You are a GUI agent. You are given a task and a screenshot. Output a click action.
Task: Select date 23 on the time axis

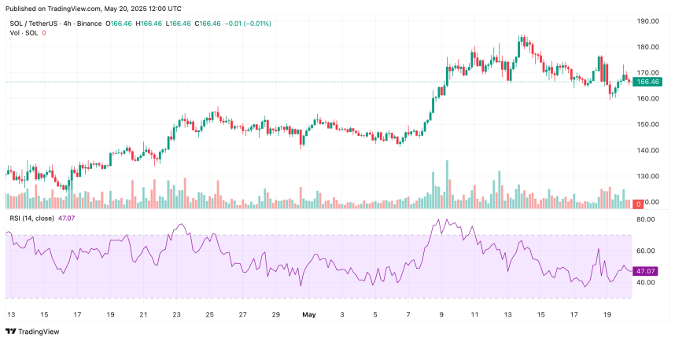[176, 313]
